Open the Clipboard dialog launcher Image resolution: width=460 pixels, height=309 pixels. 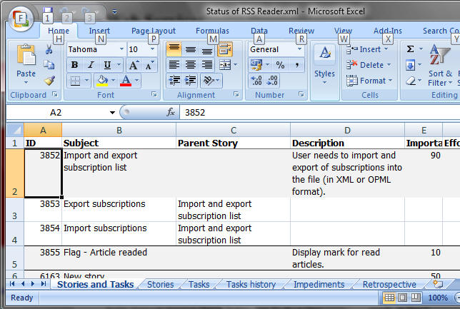55,94
